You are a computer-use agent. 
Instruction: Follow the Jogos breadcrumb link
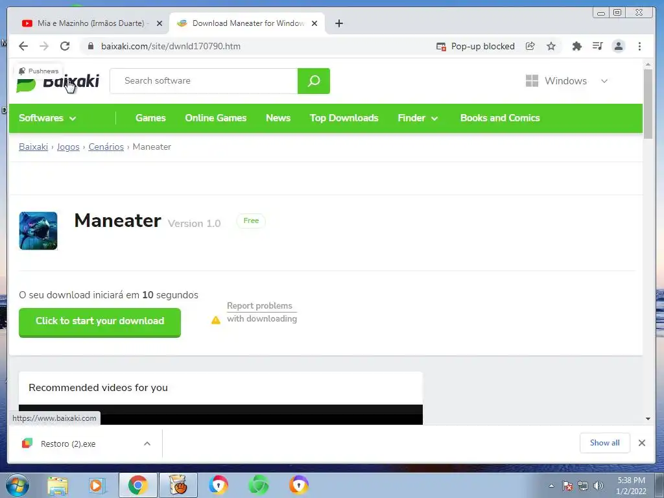point(68,147)
